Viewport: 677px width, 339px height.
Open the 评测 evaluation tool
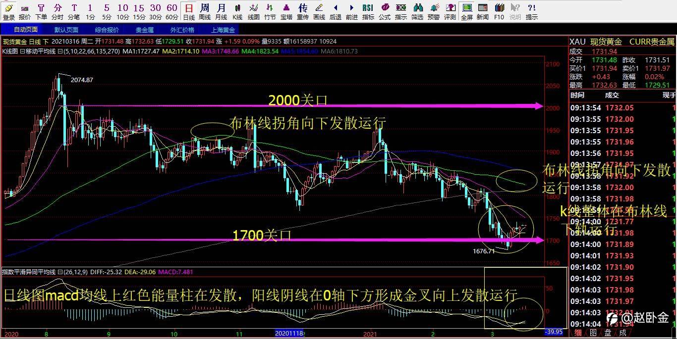pos(450,11)
